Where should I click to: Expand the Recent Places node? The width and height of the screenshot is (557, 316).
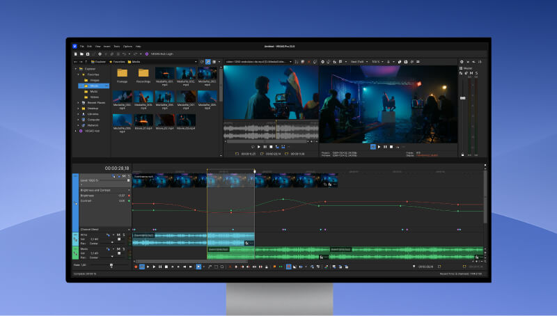(79, 102)
